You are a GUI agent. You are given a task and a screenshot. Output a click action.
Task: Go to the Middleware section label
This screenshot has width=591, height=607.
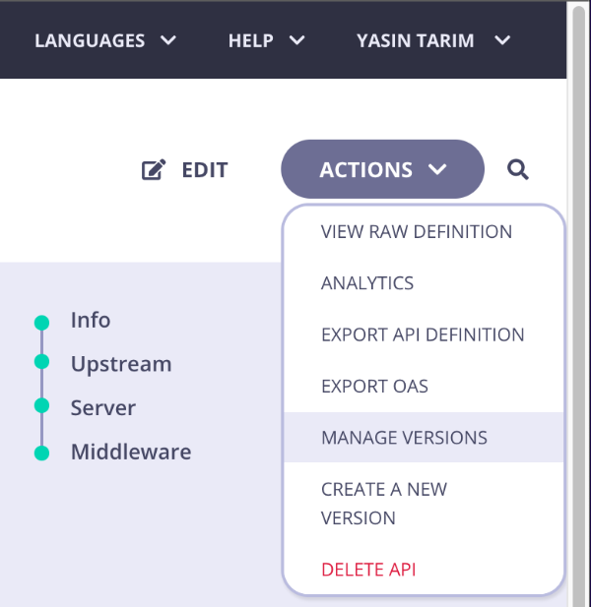click(x=131, y=453)
